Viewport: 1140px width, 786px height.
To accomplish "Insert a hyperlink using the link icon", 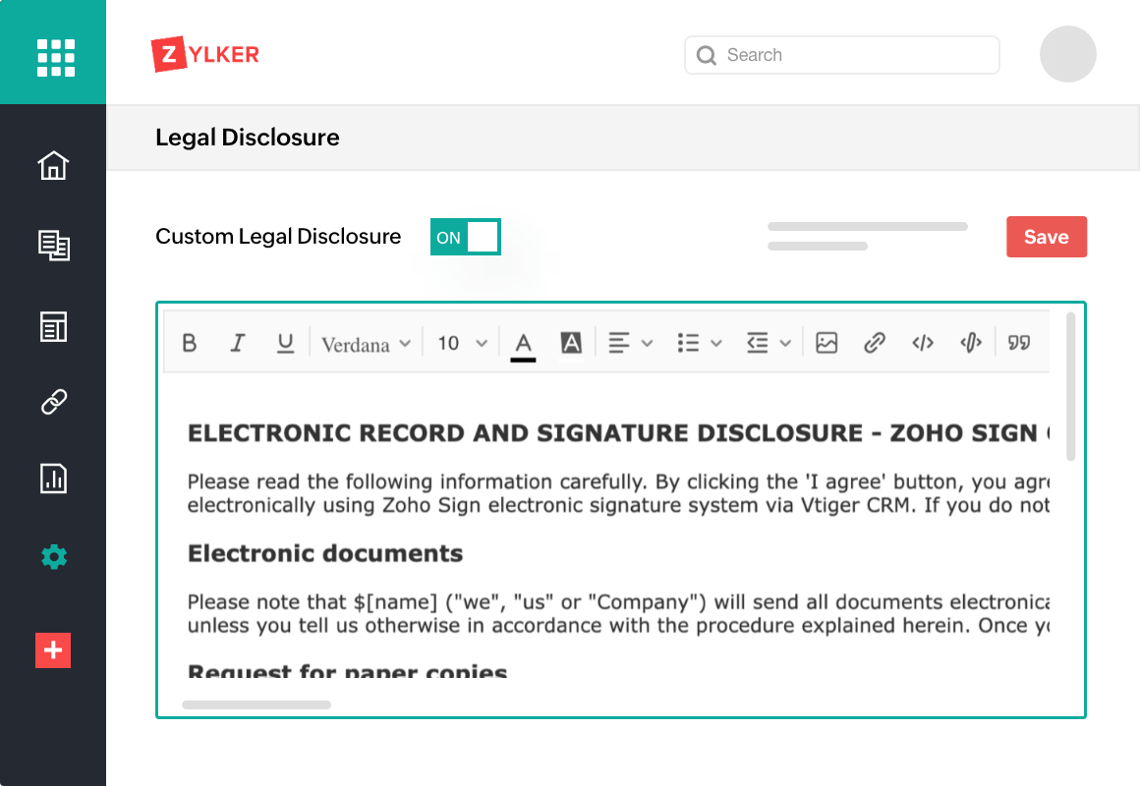I will click(x=874, y=342).
